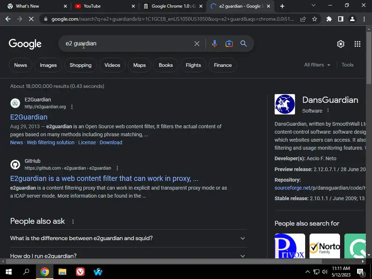Open Chrome from the taskbar
Image resolution: width=372 pixels, height=279 pixels.
click(44, 272)
